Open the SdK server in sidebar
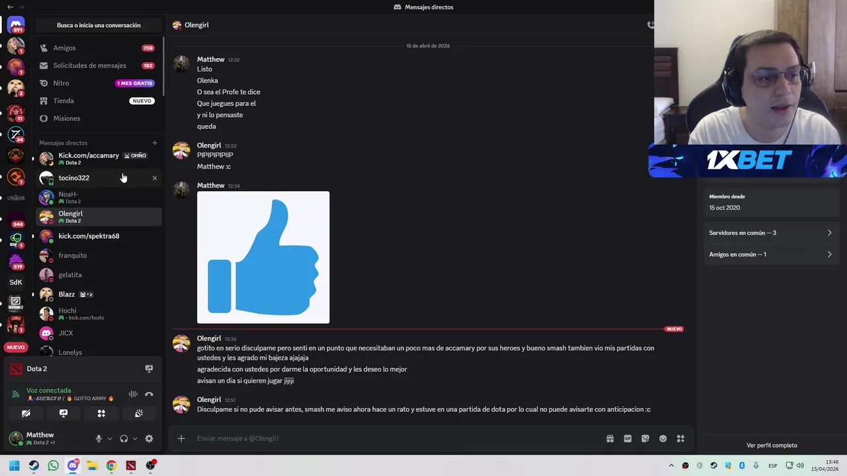Viewport: 847px width, 476px height. point(16,282)
